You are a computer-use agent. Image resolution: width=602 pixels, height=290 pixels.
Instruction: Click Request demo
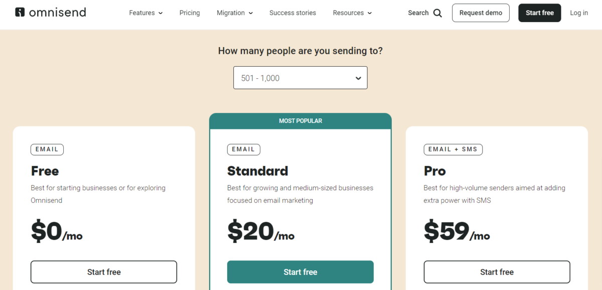481,13
